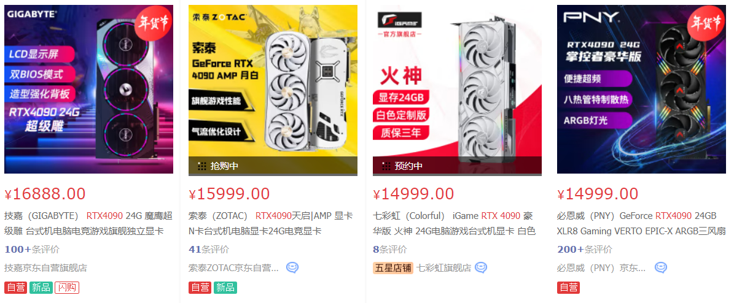Click 自营 tag under Gigabyte listing
The image size is (734, 303).
[16, 288]
